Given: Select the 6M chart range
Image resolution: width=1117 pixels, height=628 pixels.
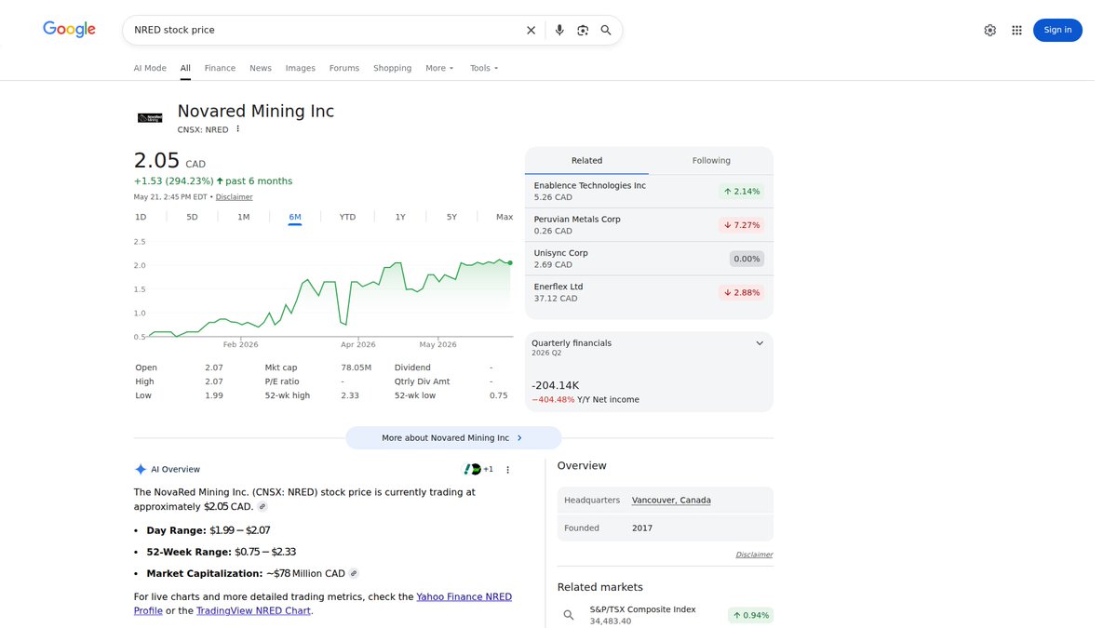Looking at the screenshot, I should click(295, 217).
